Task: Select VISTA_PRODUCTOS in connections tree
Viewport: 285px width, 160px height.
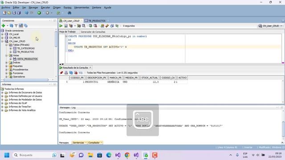Action: [27, 59]
